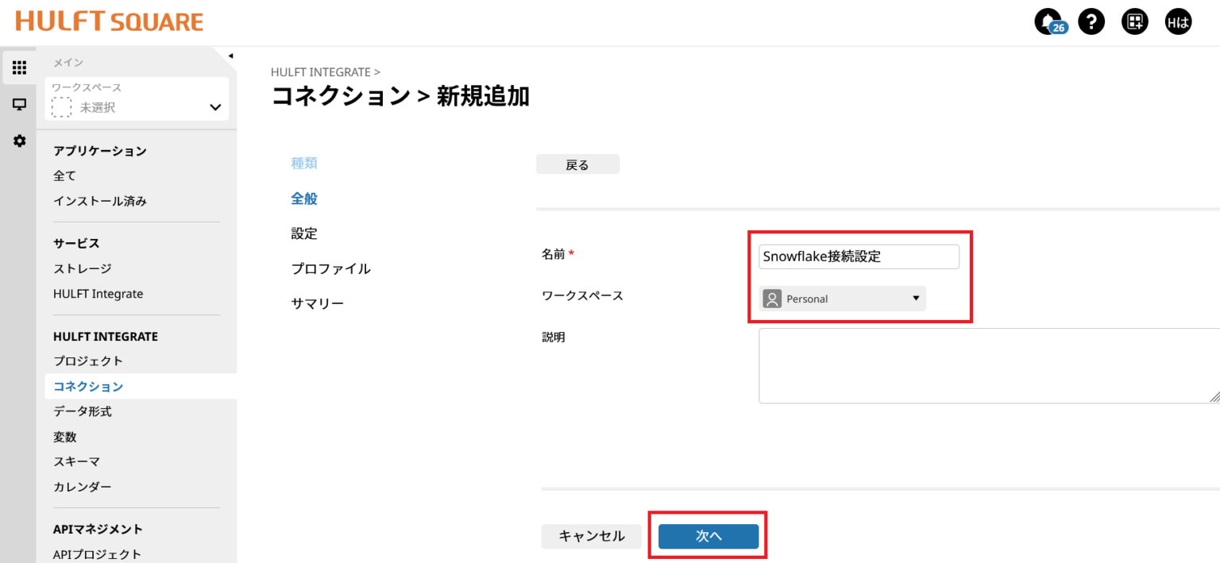Click the 戻る button
This screenshot has height=563, width=1220.
point(577,164)
